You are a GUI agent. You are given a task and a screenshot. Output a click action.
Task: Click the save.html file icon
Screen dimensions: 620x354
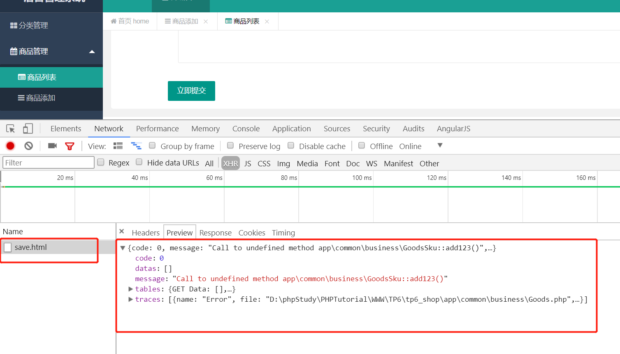pyautogui.click(x=7, y=247)
